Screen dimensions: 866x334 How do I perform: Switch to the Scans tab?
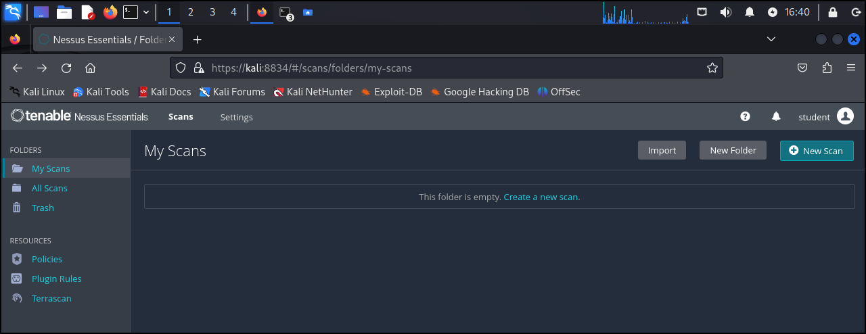[181, 117]
